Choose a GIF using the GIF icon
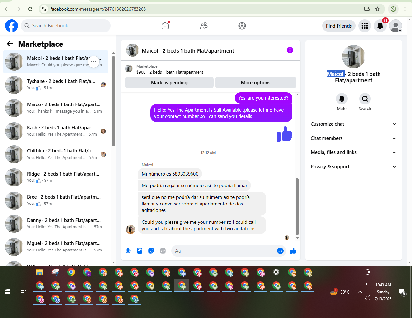 click(163, 251)
